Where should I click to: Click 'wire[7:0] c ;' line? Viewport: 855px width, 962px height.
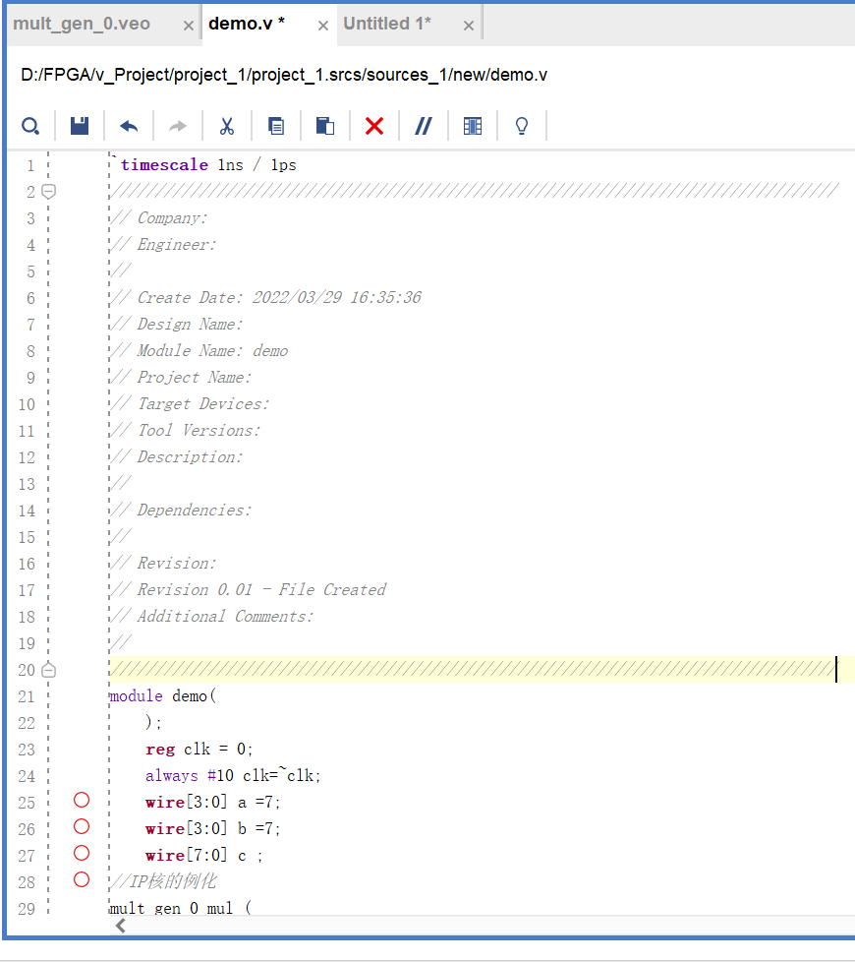204,855
